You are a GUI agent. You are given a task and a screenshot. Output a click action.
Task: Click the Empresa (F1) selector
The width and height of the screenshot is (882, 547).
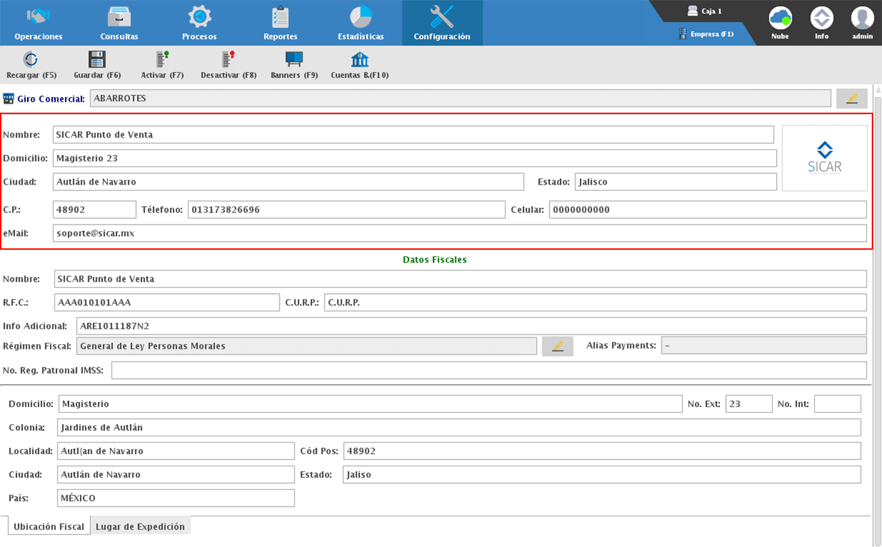706,34
